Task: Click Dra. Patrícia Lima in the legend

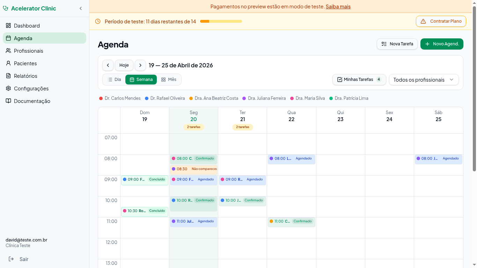Action: click(x=349, y=98)
